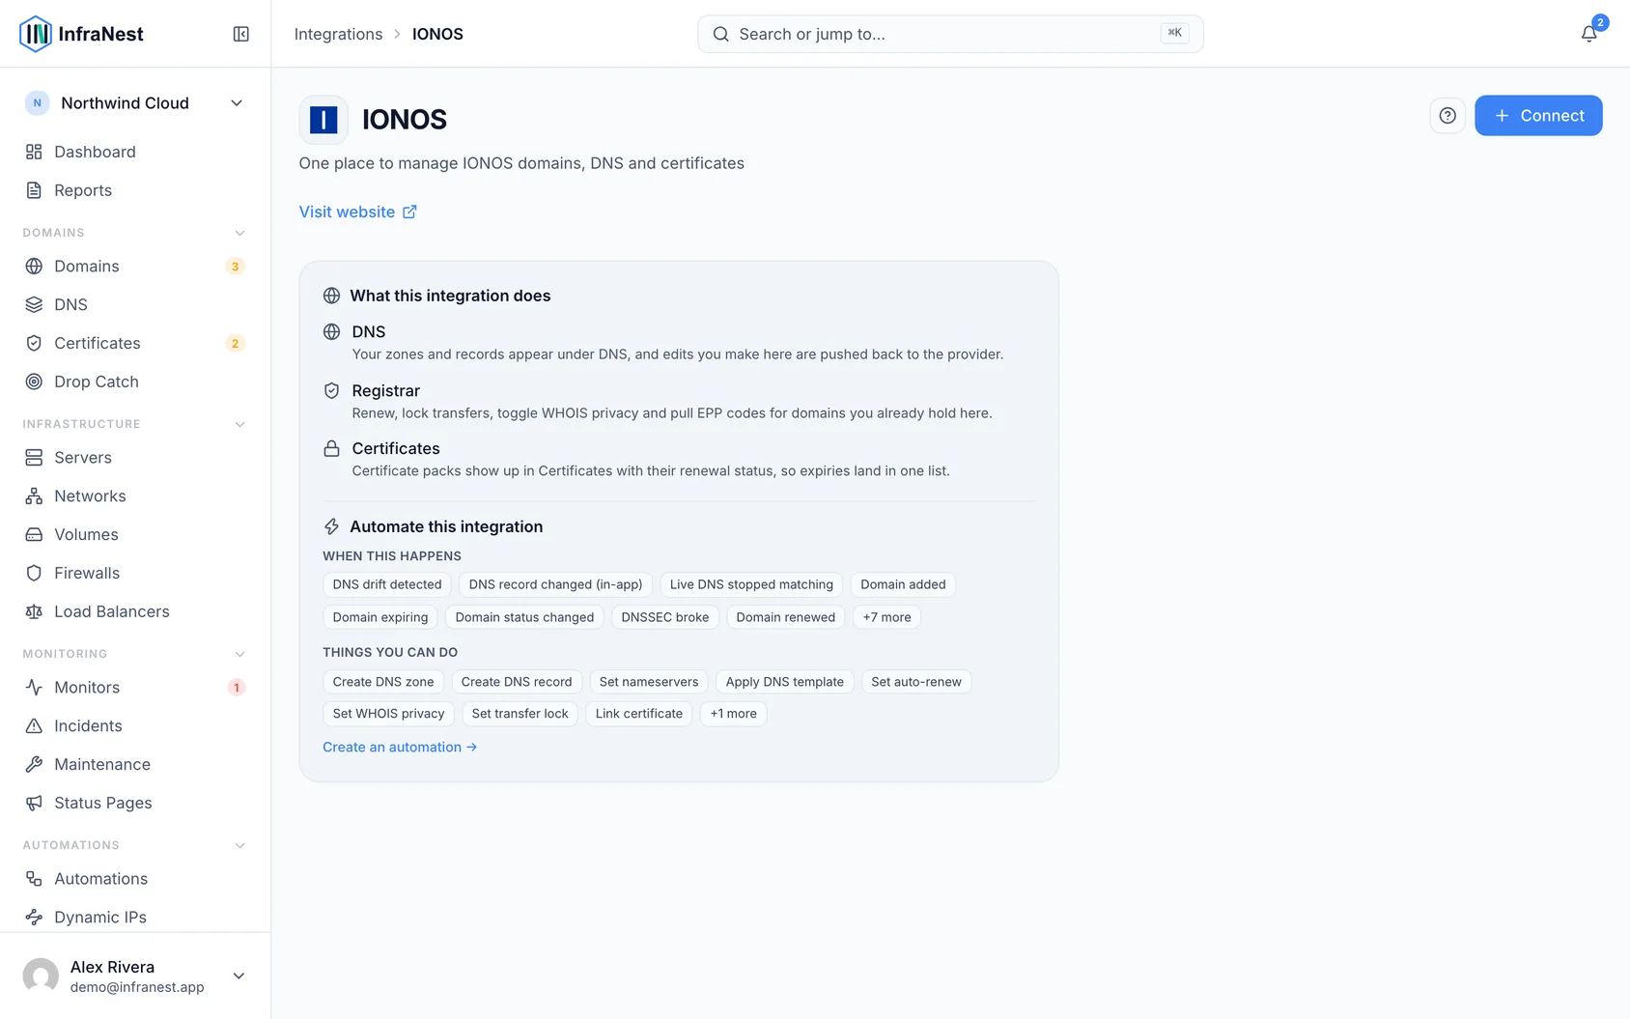Select the Link certificate chip

click(639, 714)
